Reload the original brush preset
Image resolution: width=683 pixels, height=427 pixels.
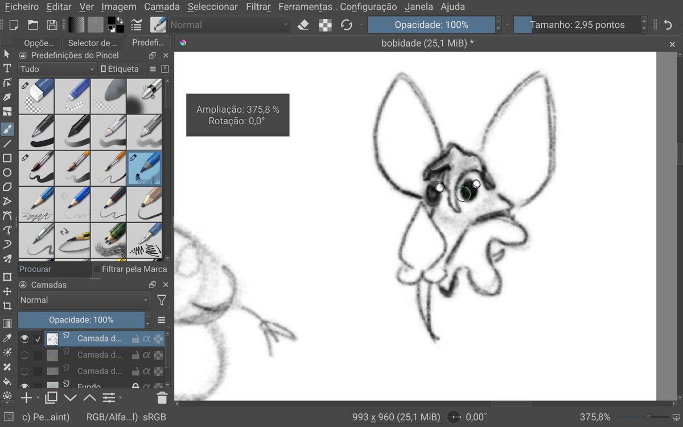coord(346,24)
